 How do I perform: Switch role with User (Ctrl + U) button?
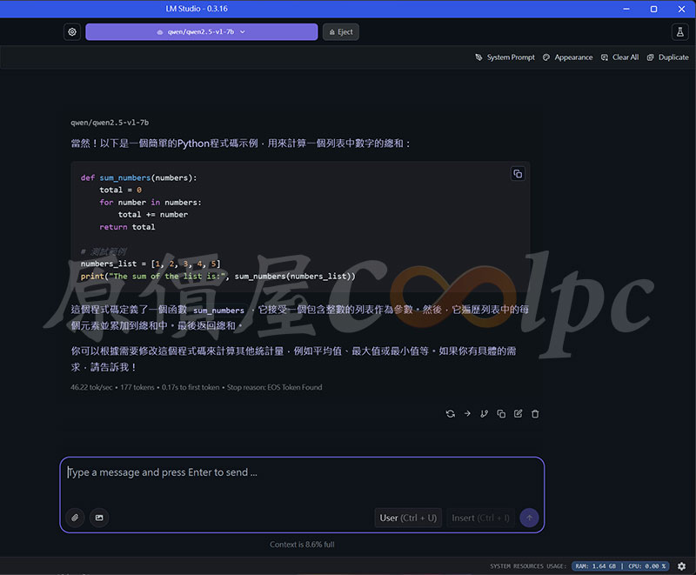408,518
